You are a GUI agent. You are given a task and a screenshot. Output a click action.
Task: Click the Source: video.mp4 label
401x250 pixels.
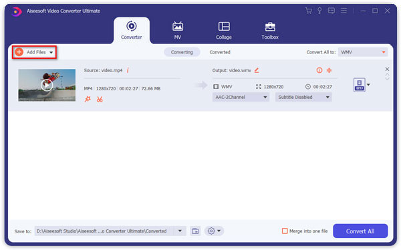pos(103,70)
